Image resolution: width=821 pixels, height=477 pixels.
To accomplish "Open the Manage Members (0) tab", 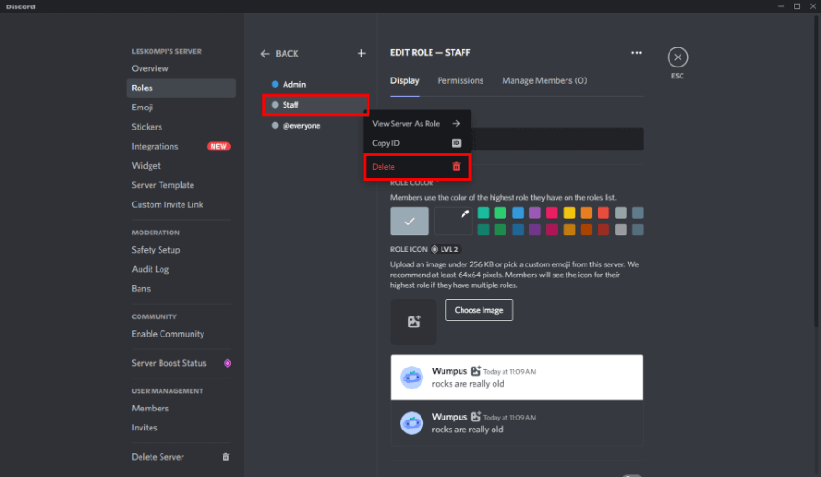I will click(x=544, y=80).
